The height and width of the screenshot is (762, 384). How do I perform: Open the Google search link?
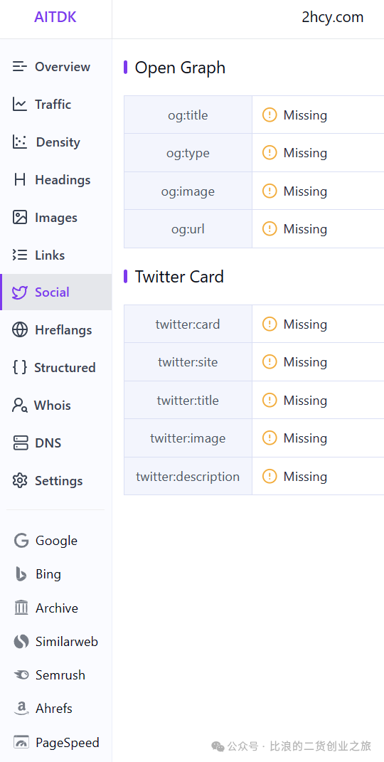click(46, 541)
